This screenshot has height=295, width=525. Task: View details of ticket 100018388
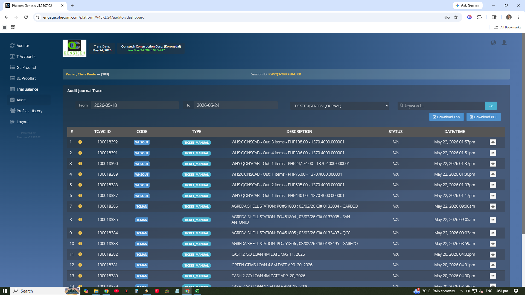pyautogui.click(x=493, y=185)
